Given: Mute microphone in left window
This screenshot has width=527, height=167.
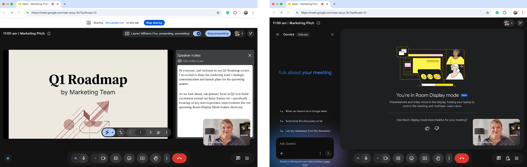Looking at the screenshot, I should pyautogui.click(x=84, y=158).
